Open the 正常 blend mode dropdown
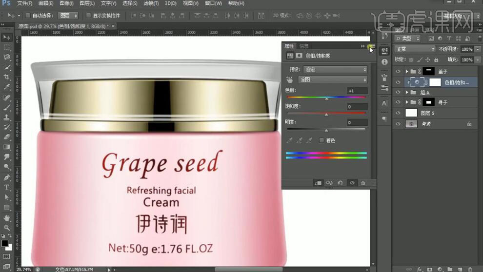Viewport: 483px width, 272px height. (x=415, y=49)
